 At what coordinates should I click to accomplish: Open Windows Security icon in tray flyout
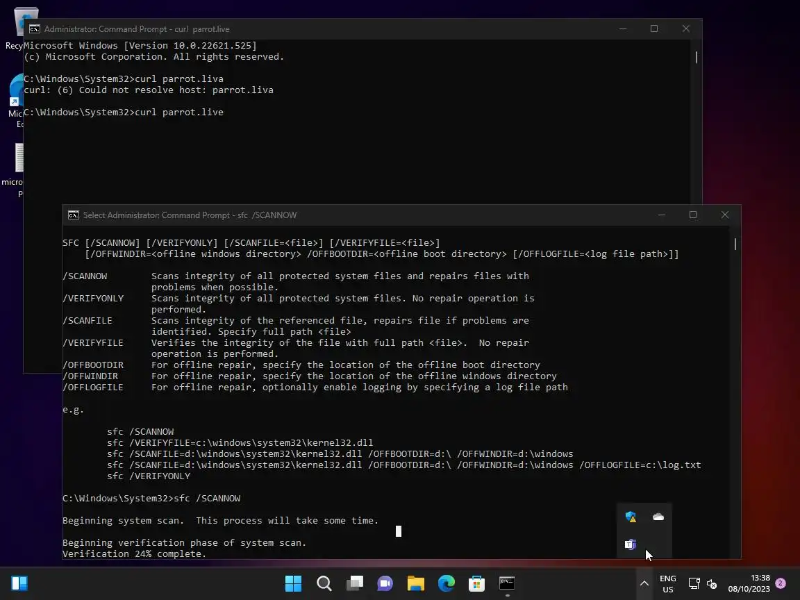point(631,517)
